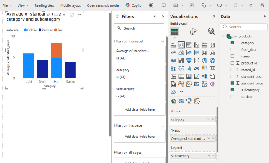The height and width of the screenshot is (163, 269).
Task: Select the waterfall chart visual
Action: (x=181, y=61)
